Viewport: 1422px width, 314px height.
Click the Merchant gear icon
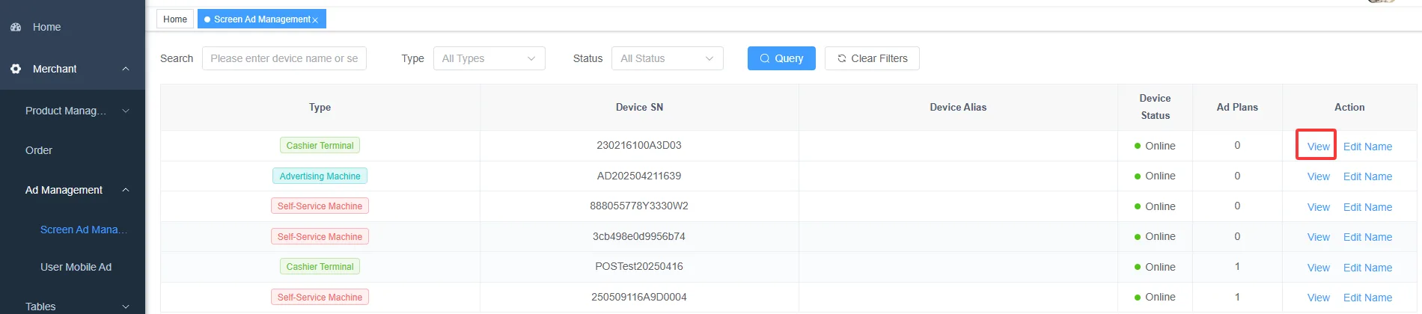[16, 69]
